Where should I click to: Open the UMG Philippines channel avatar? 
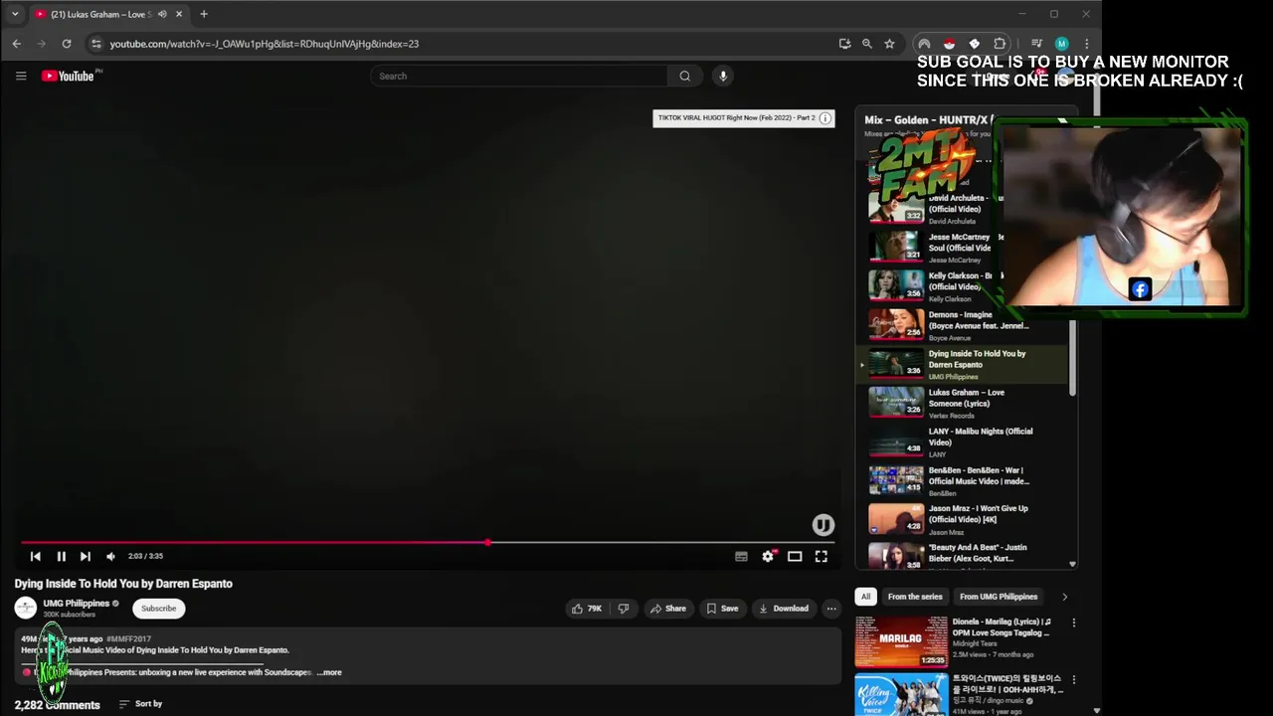(26, 608)
